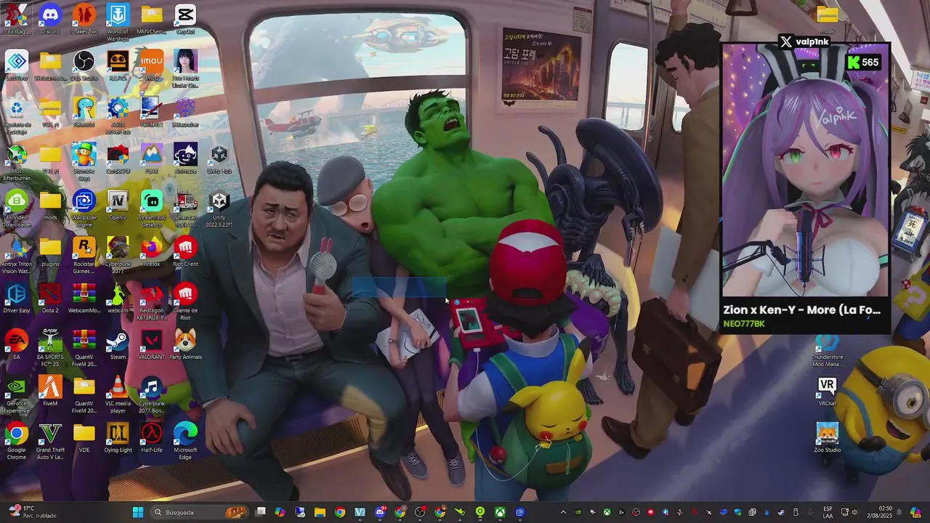This screenshot has width=930, height=523.
Task: Launch Paint.NET desktop shortcut
Action: click(x=151, y=112)
